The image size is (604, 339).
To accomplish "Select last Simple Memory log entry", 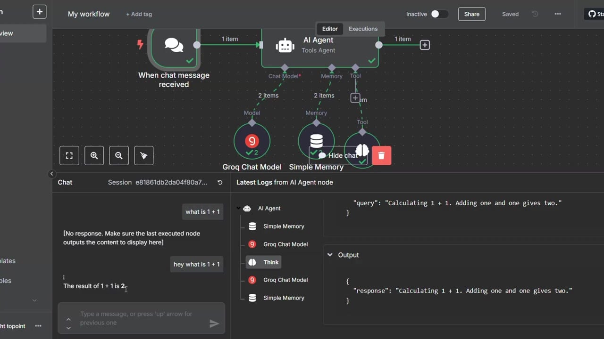I will pyautogui.click(x=277, y=298).
